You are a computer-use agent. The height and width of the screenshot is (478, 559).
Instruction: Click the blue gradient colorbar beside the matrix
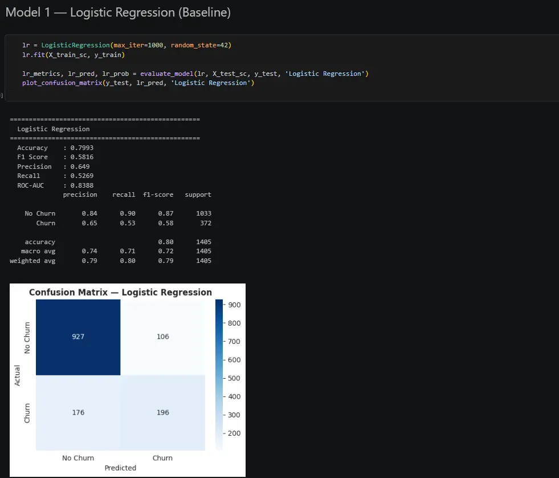tap(219, 375)
